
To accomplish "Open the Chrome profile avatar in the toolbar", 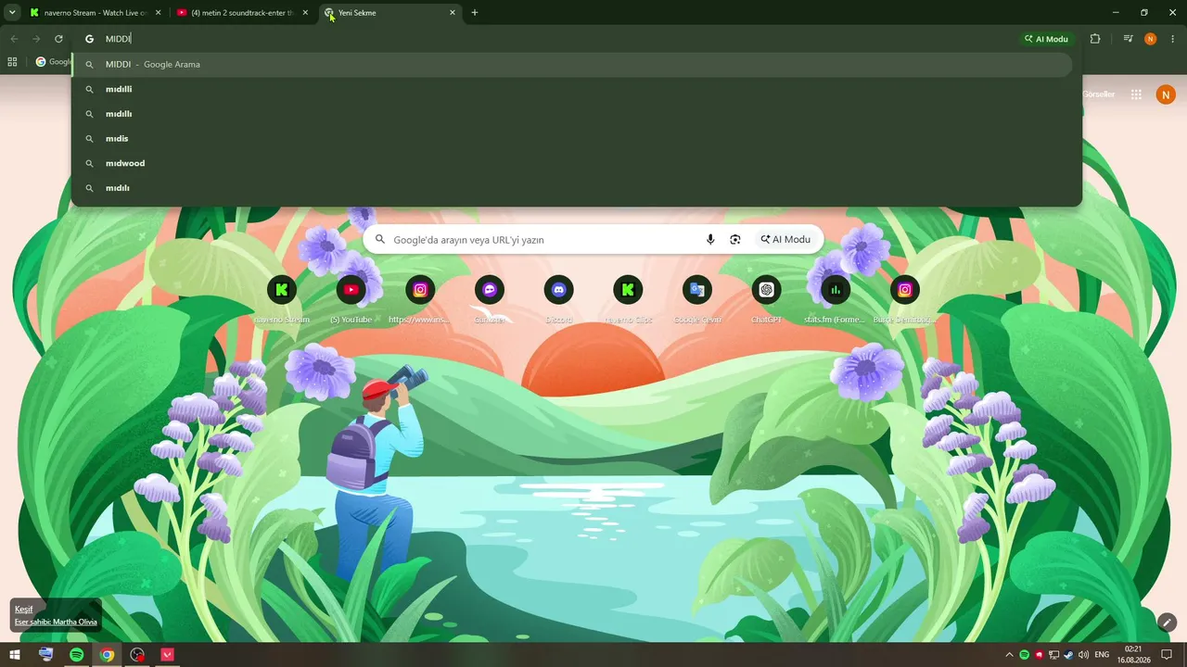I will 1151,39.
